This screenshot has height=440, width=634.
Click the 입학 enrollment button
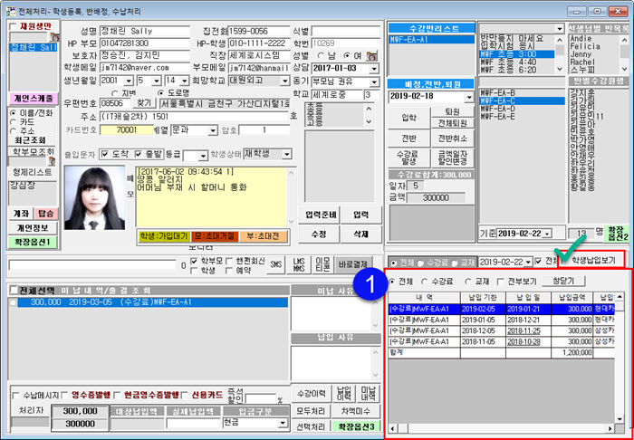tap(409, 118)
